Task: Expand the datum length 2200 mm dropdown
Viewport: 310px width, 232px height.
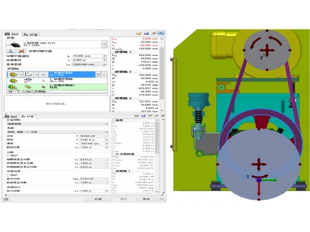Action: pos(105,64)
